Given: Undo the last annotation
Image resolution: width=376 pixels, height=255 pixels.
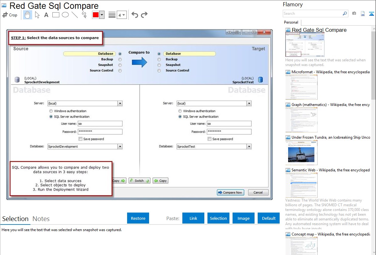Looking at the screenshot, I should click(x=135, y=15).
